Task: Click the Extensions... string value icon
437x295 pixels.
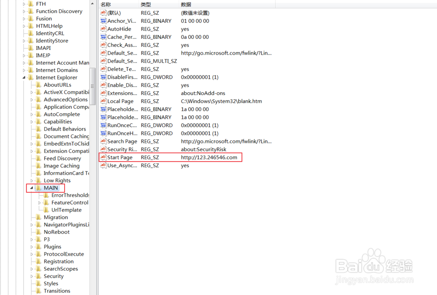Action: point(103,93)
